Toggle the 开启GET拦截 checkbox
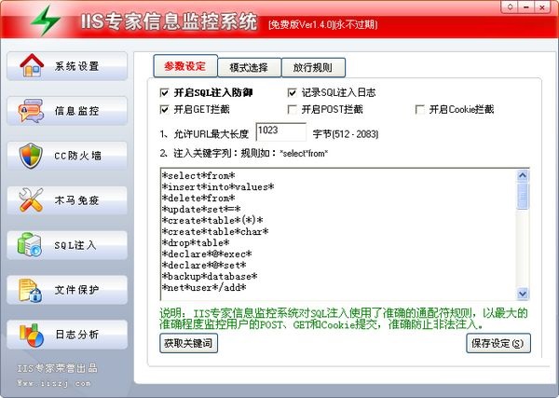This screenshot has height=398, width=559. (x=164, y=109)
